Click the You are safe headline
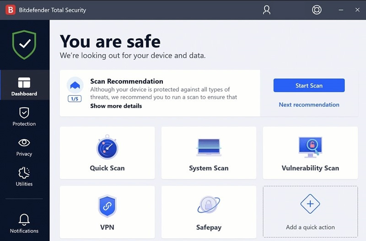This screenshot has width=366, height=241. tap(110, 42)
